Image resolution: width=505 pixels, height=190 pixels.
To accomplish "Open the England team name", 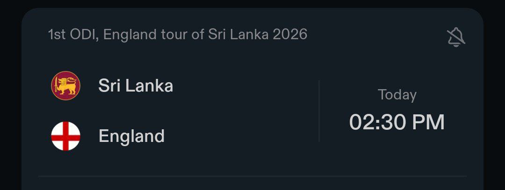I will (x=131, y=136).
